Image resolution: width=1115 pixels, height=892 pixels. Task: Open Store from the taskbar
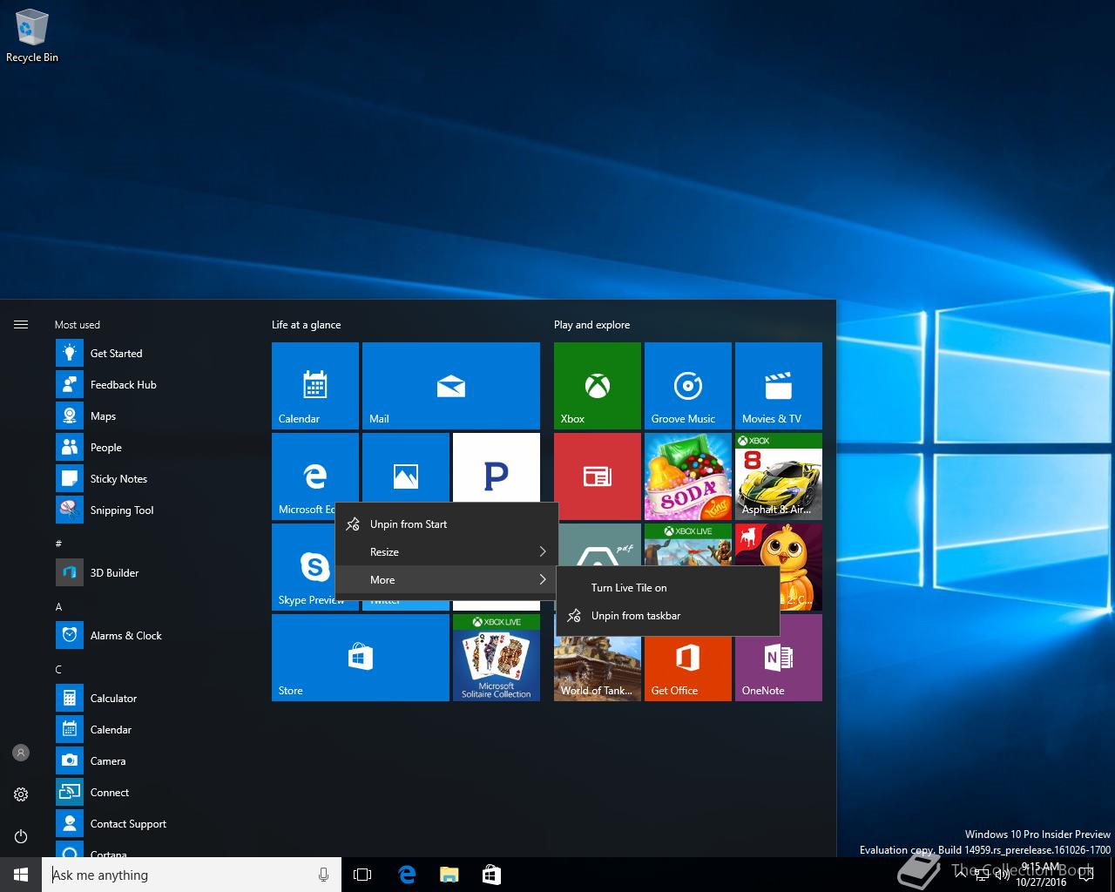491,875
